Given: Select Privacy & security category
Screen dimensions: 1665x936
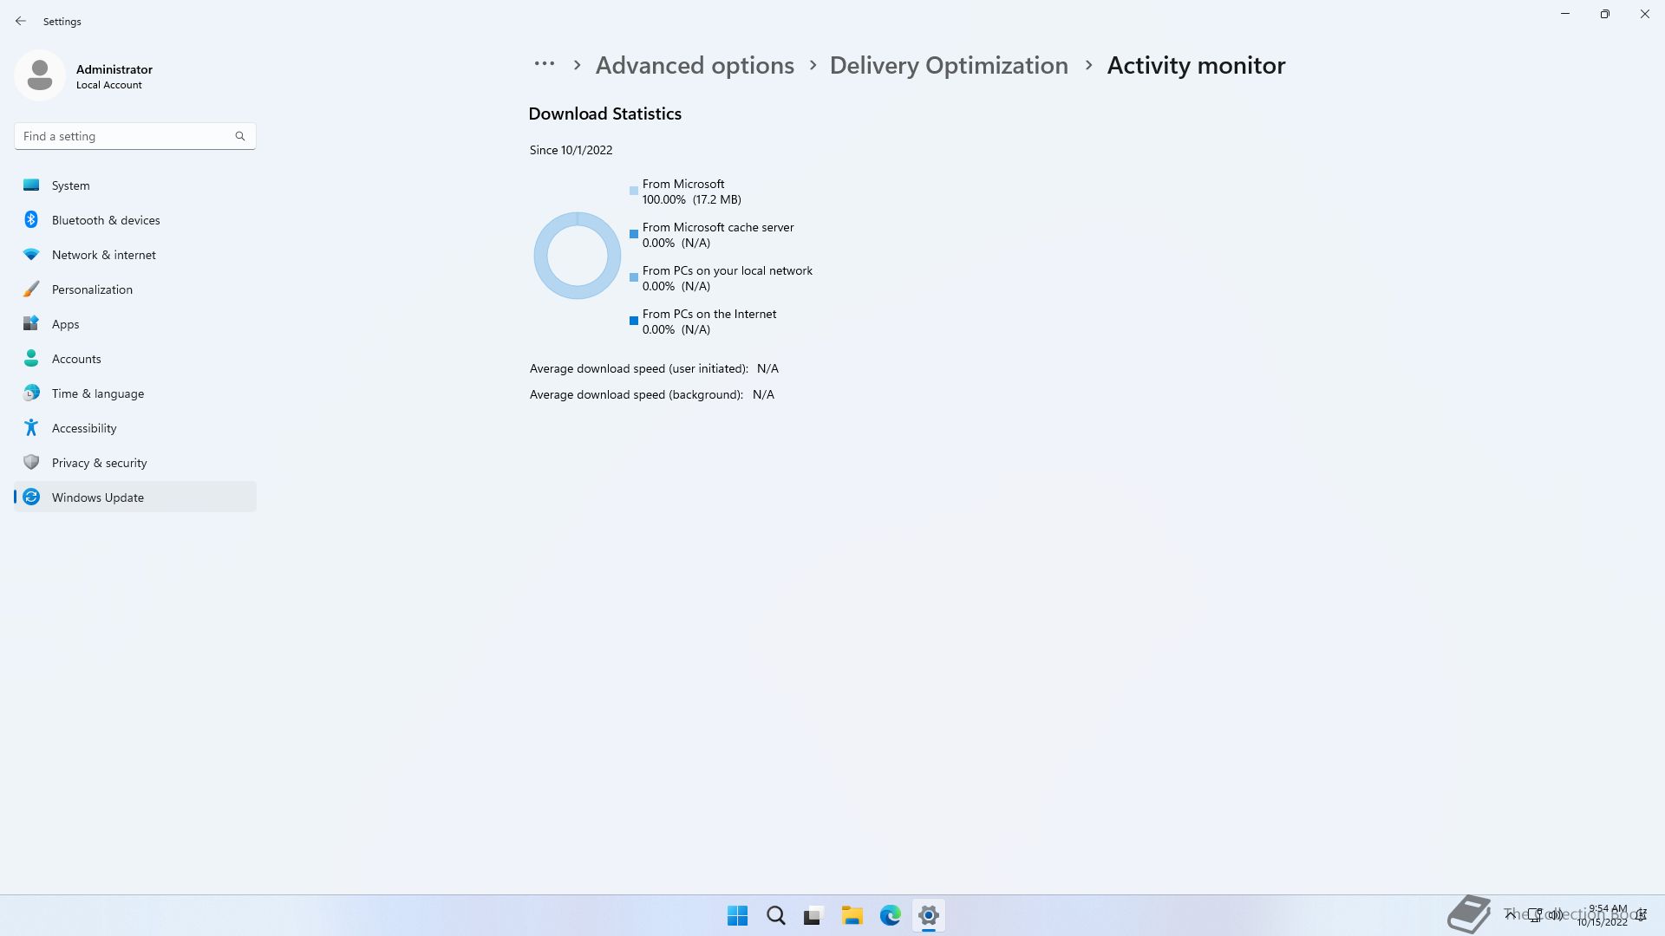Looking at the screenshot, I should (99, 463).
